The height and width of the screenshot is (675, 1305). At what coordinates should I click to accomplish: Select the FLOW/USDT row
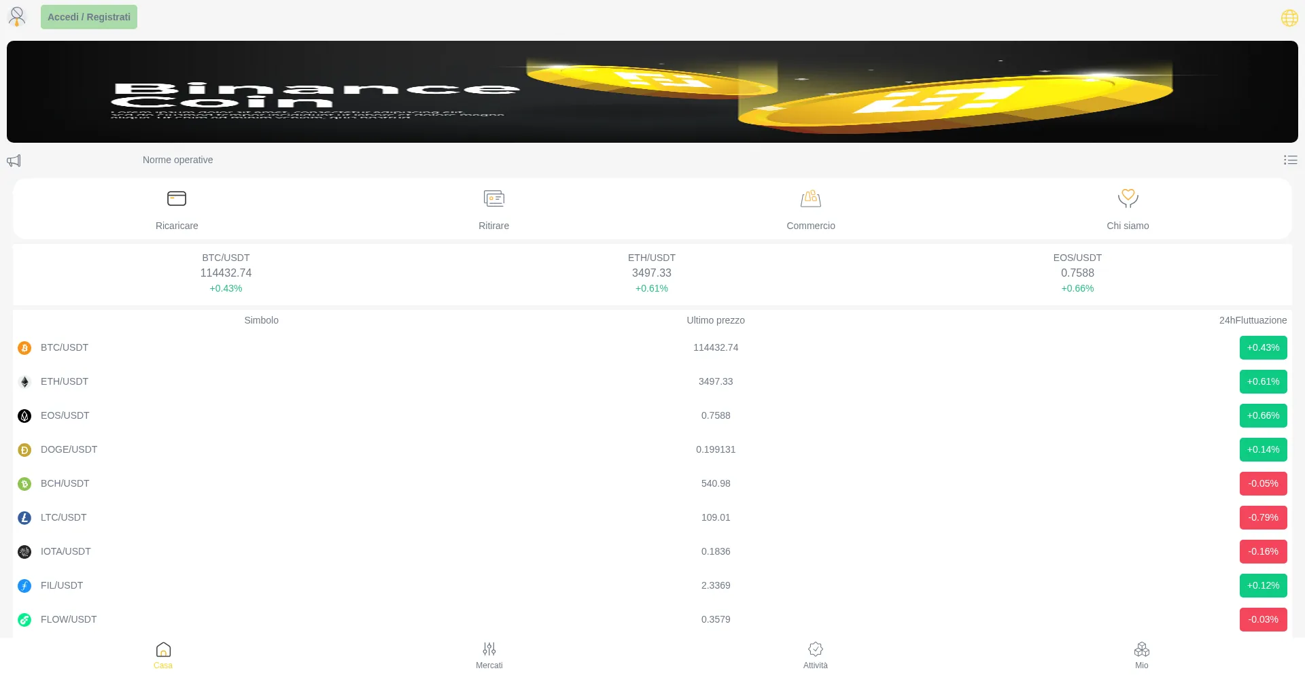tap(652, 619)
